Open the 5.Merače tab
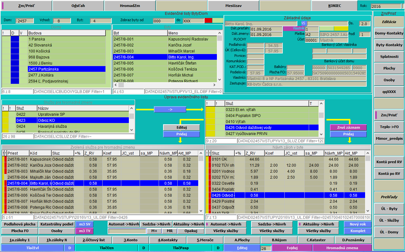Viewport: 405px width, 252px height. 205,240
